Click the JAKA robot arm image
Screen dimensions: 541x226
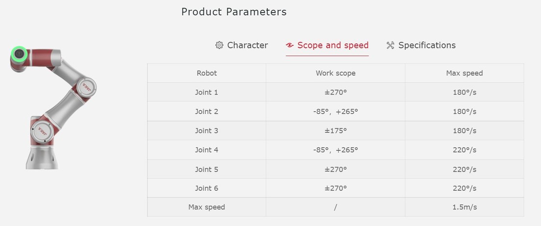coord(53,107)
